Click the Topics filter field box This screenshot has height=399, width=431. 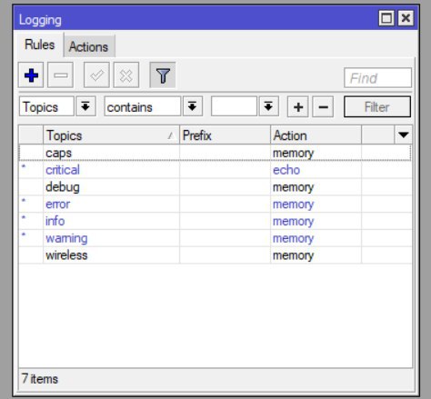[46, 106]
